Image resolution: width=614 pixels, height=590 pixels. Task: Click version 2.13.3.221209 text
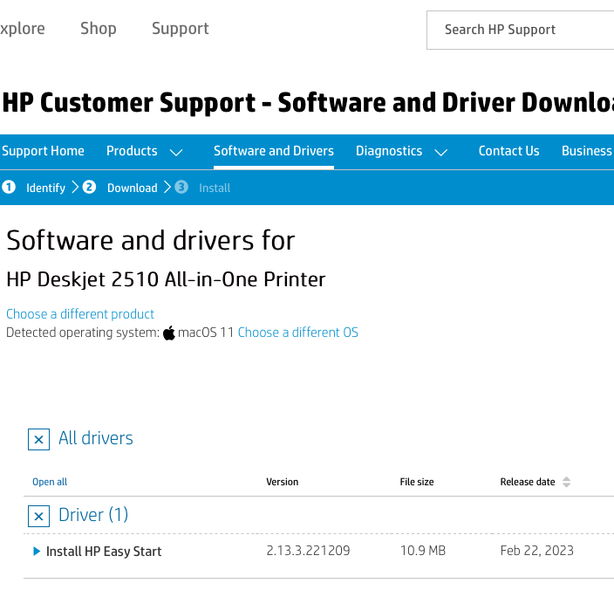[x=308, y=551]
